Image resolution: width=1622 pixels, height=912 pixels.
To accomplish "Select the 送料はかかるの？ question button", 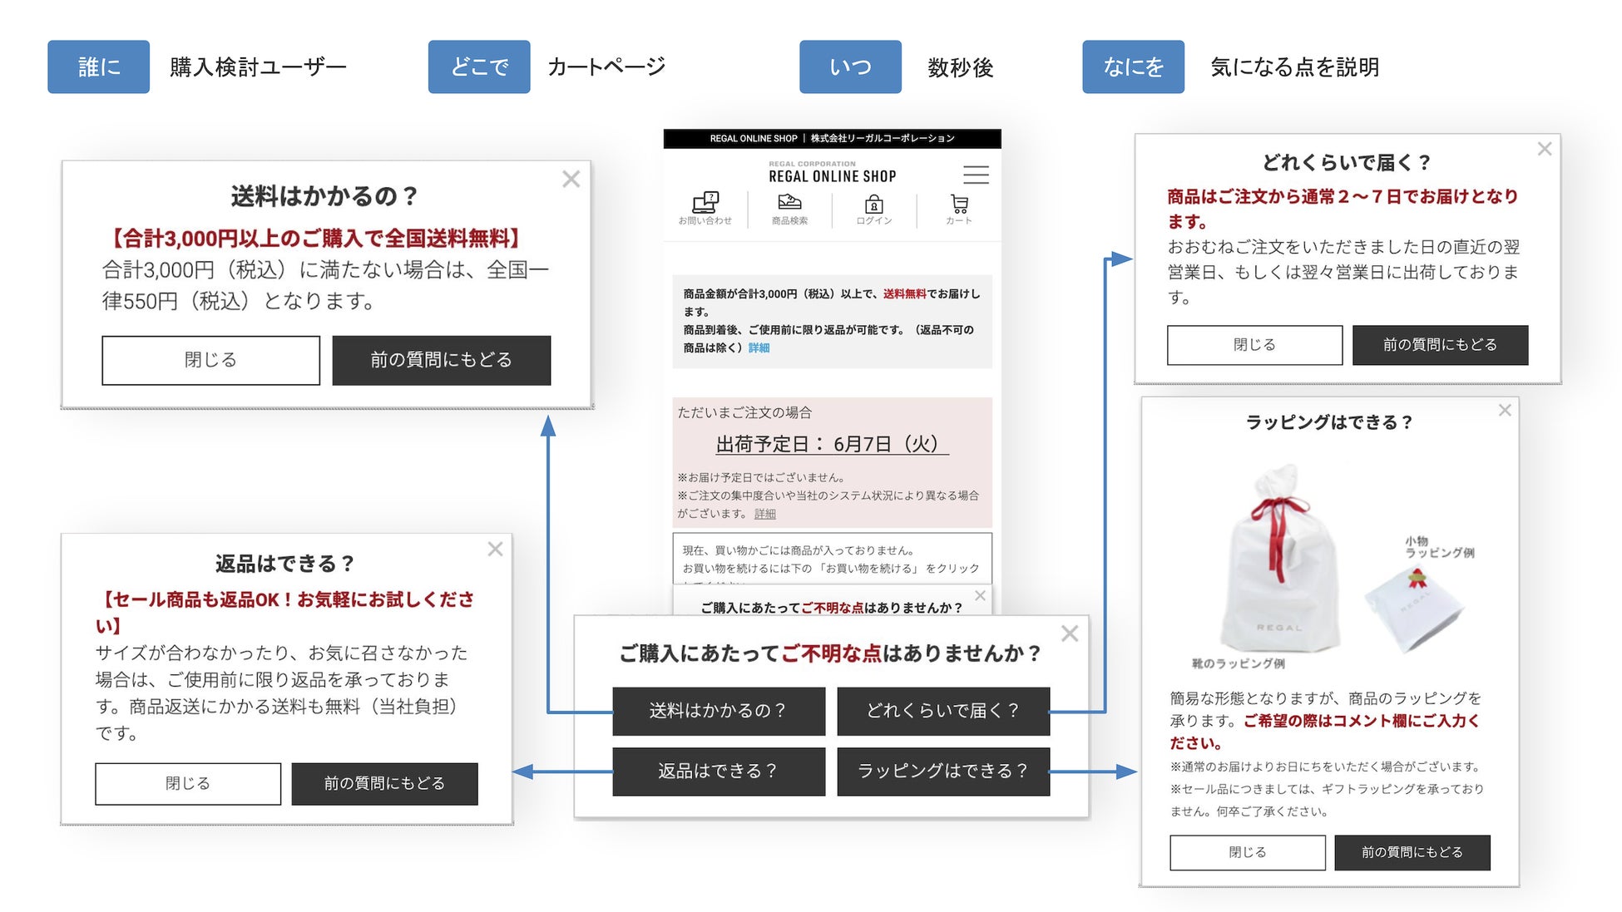I will pos(719,711).
